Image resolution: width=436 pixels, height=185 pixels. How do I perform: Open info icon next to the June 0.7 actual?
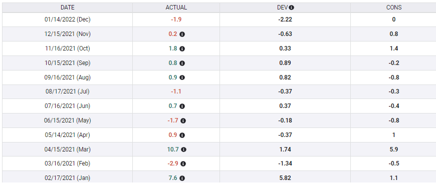pyautogui.click(x=182, y=106)
